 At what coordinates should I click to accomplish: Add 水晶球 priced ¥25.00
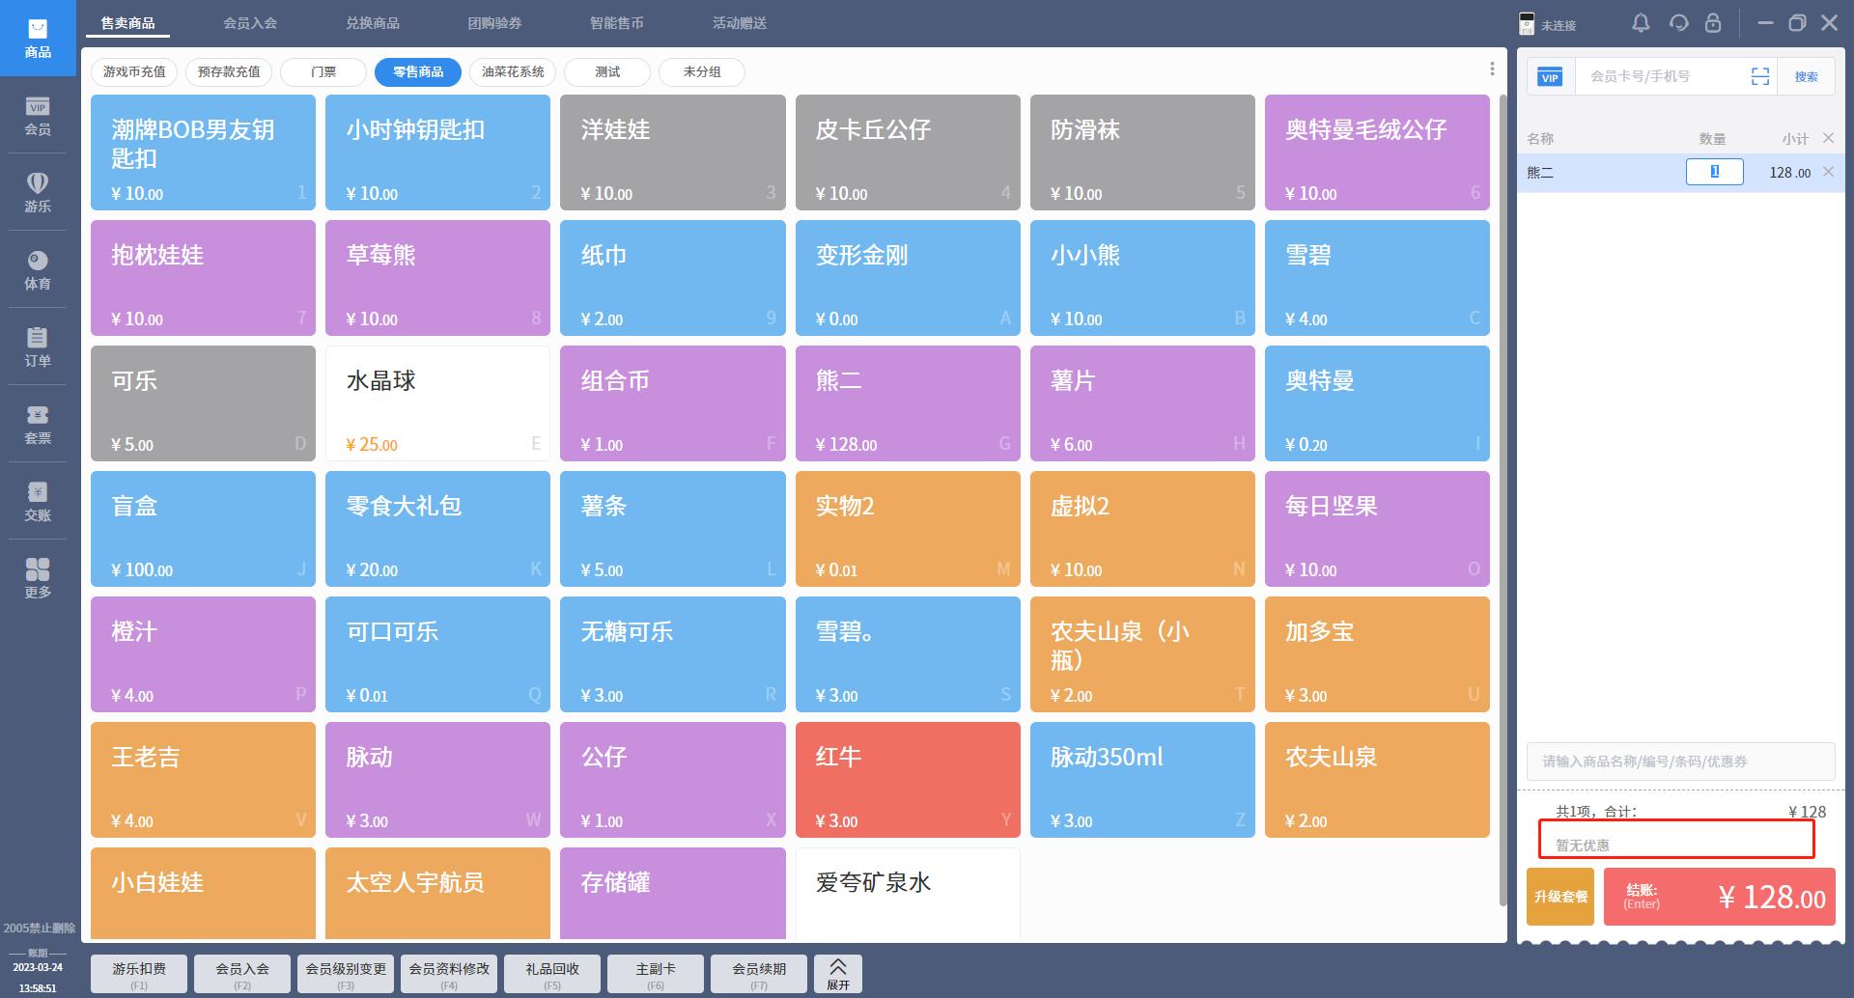[x=437, y=403]
